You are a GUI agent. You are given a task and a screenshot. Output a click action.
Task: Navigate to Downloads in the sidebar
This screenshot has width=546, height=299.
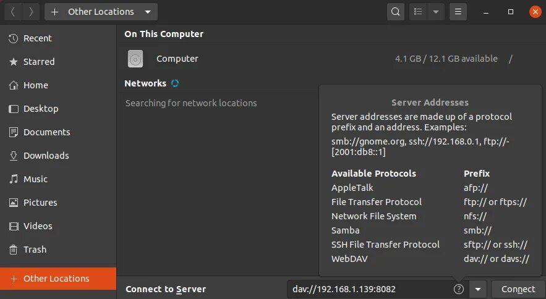46,156
